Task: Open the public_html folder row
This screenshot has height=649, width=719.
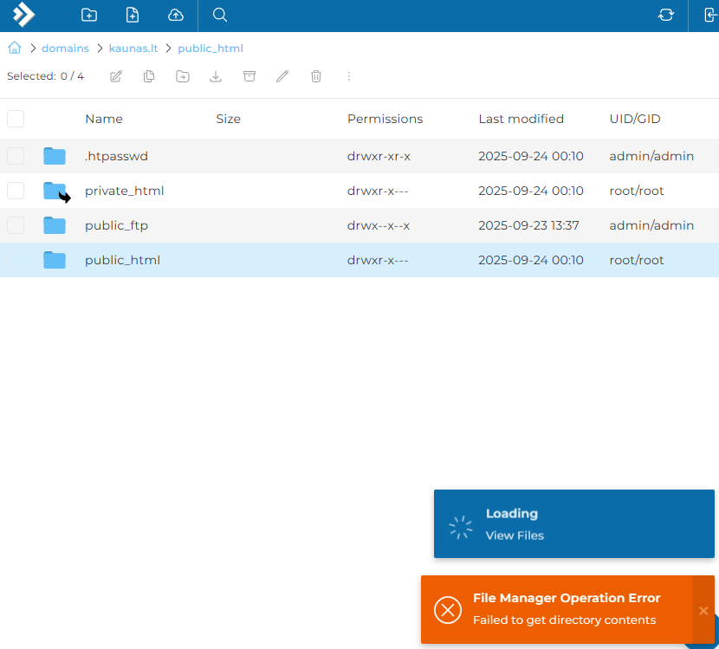Action: click(x=122, y=260)
